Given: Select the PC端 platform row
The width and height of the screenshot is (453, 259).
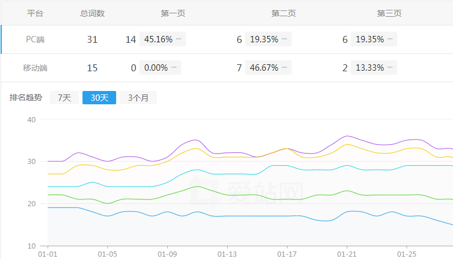Looking at the screenshot, I should pos(35,39).
